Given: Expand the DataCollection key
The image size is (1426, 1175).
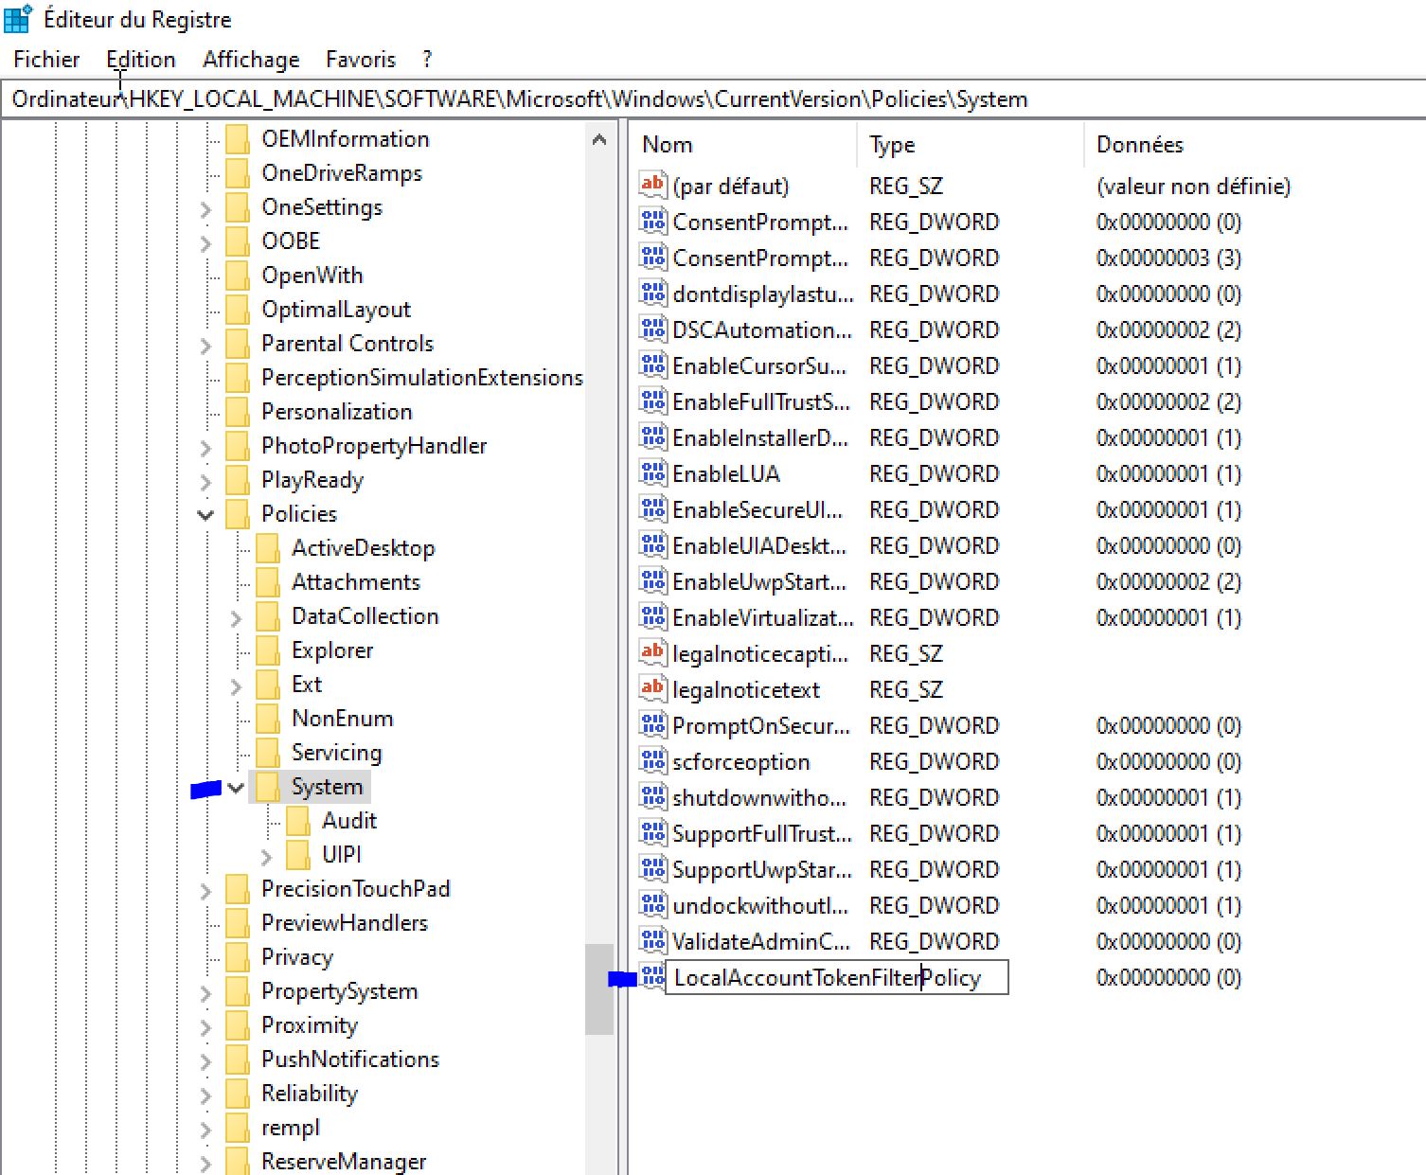Looking at the screenshot, I should [236, 617].
